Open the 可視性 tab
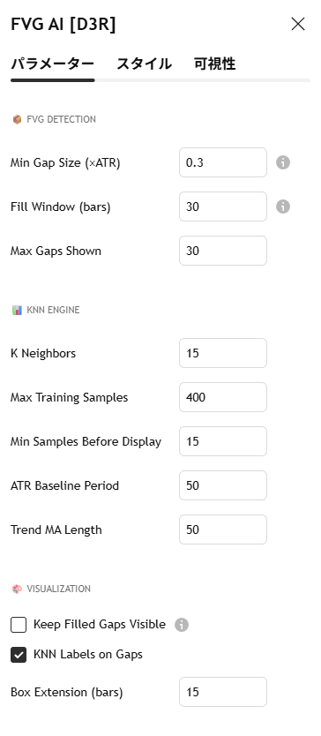The image size is (321, 736). 214,64
